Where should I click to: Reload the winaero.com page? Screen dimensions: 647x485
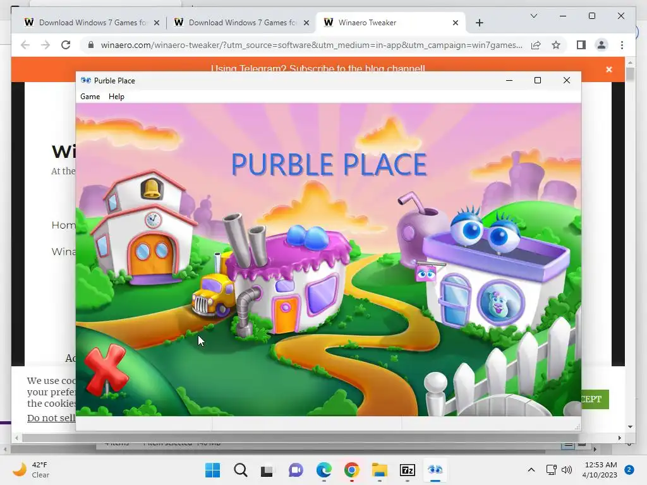click(x=66, y=45)
